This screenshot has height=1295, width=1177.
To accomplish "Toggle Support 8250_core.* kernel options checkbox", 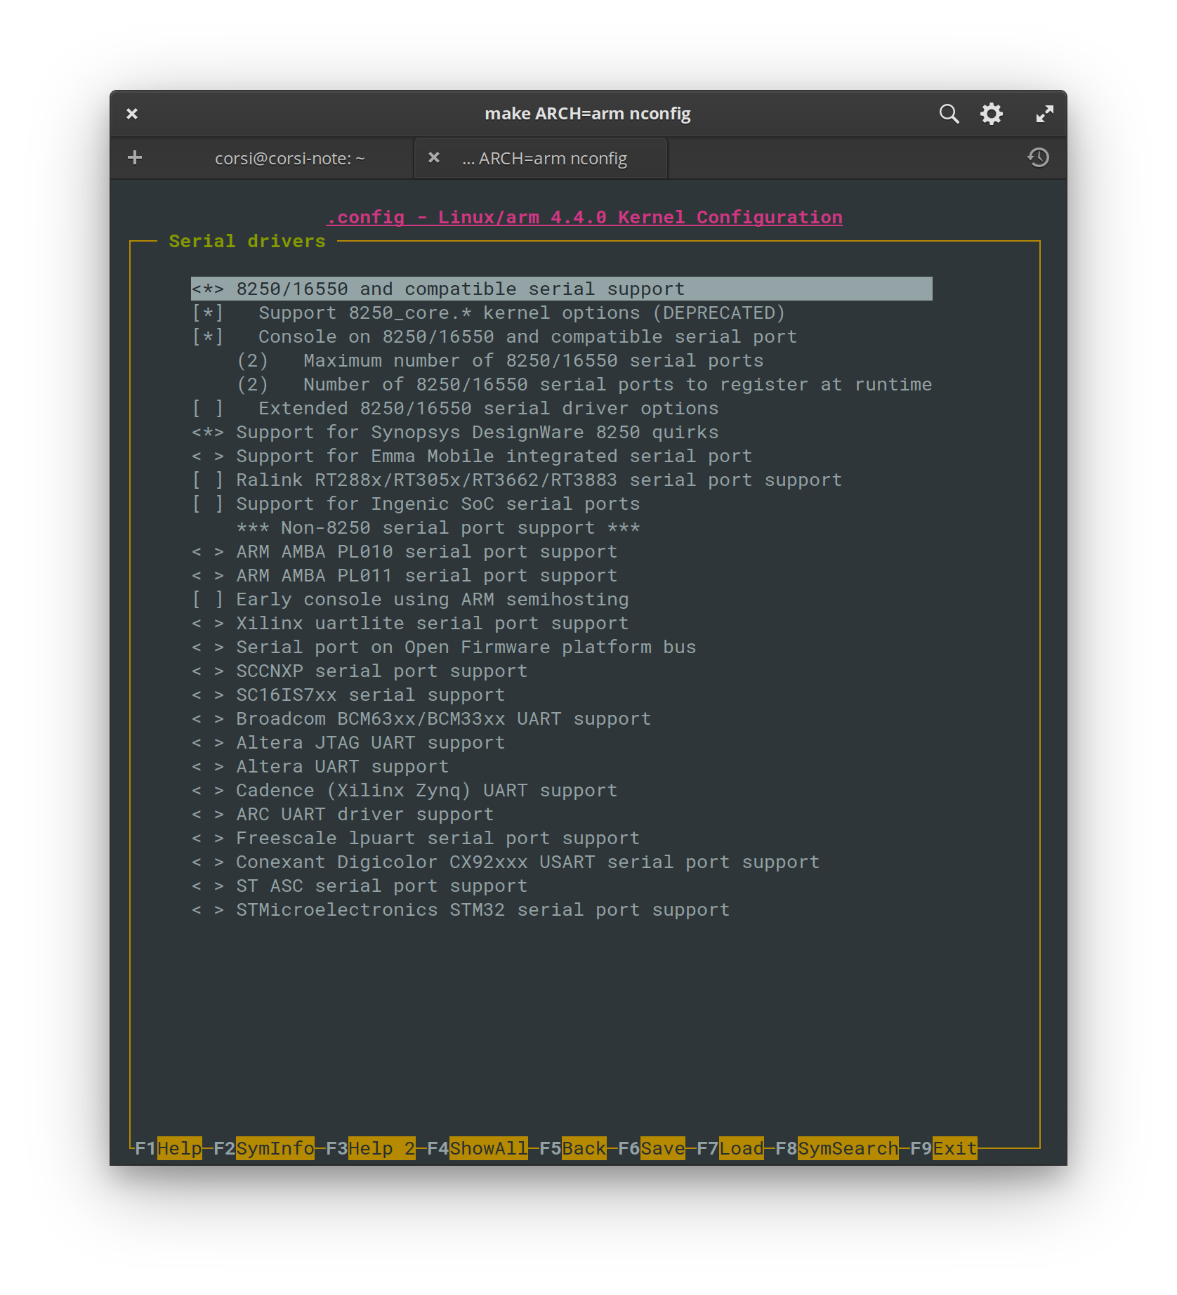I will [208, 313].
